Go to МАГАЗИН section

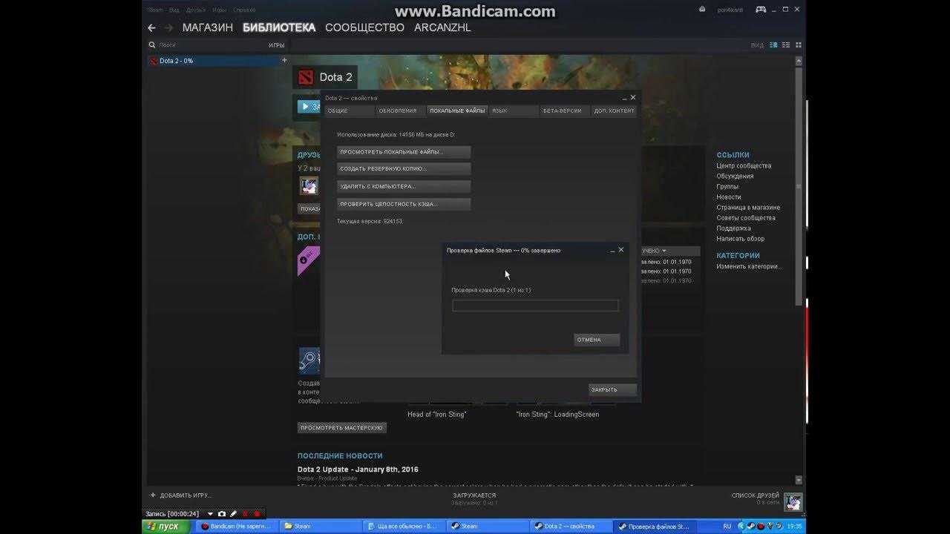coord(208,27)
